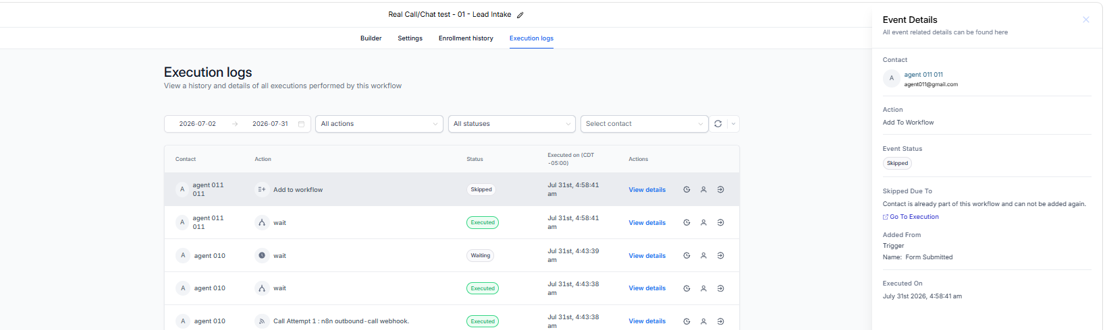Screen dimensions: 1105x330
Task: Open the All actions dropdown
Action: 379,124
